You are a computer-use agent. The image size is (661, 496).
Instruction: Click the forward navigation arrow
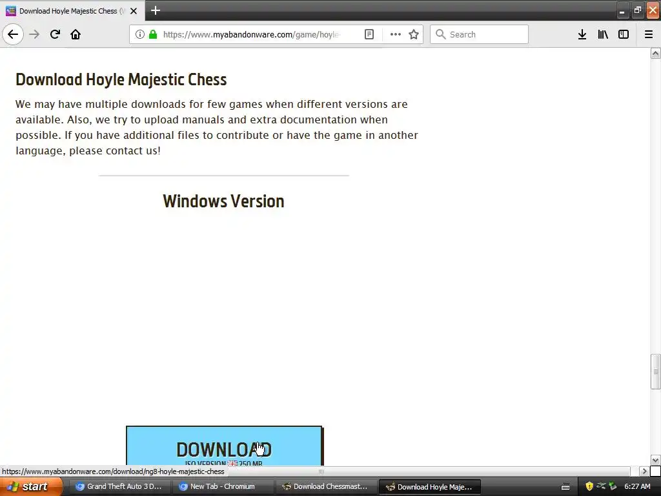click(34, 34)
